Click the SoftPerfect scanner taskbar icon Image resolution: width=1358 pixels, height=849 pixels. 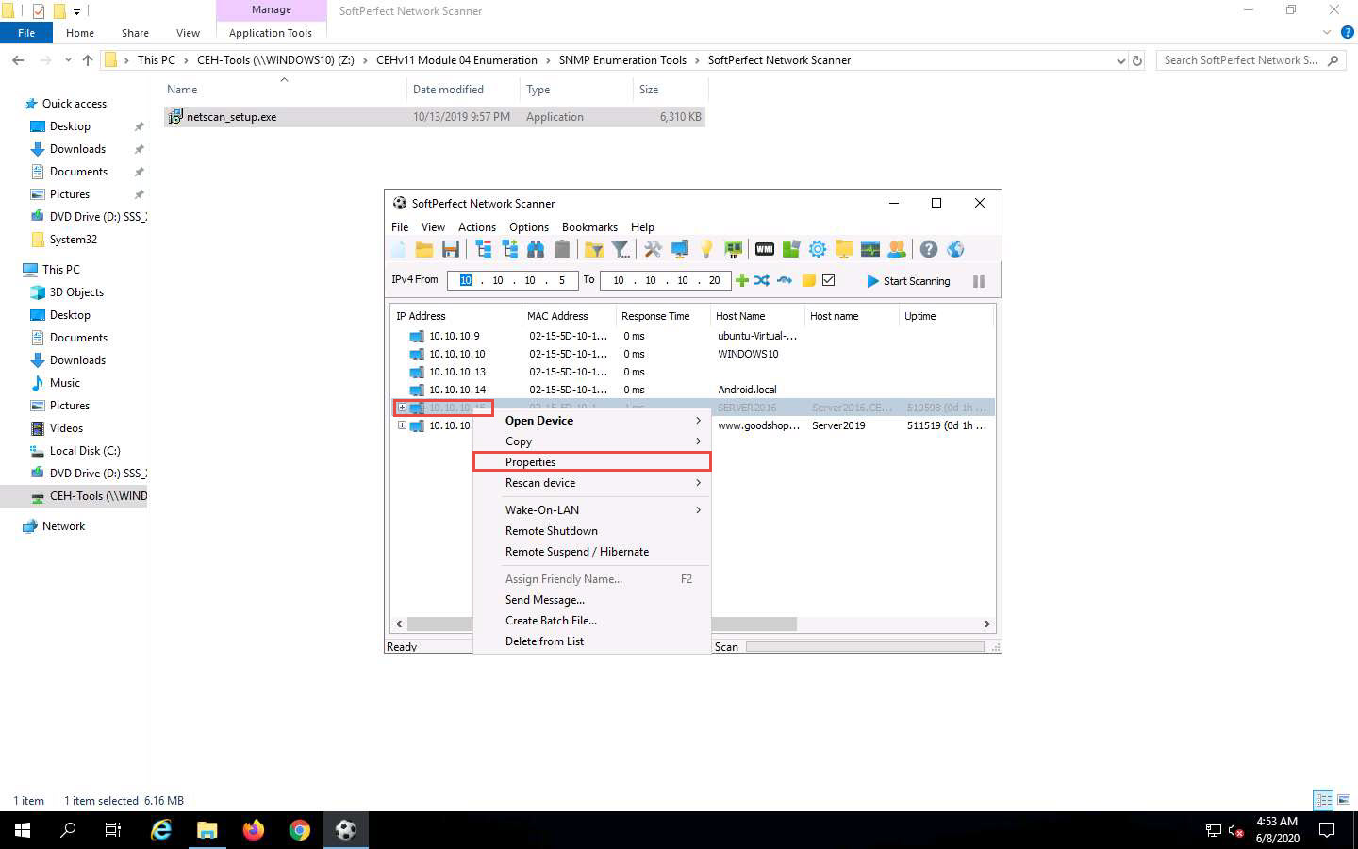tap(346, 830)
